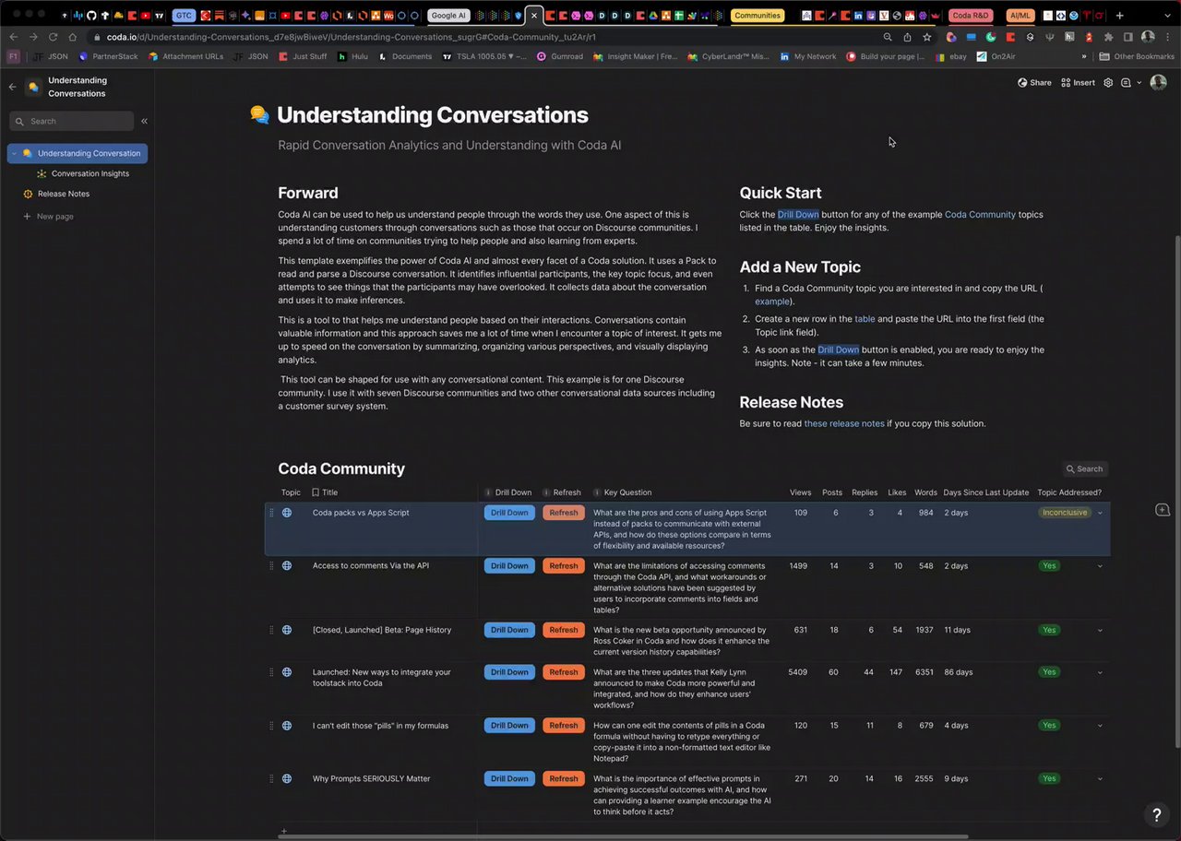Viewport: 1181px width, 841px height.
Task: Follow the Coda Community link in Quick Start
Action: [x=980, y=215]
